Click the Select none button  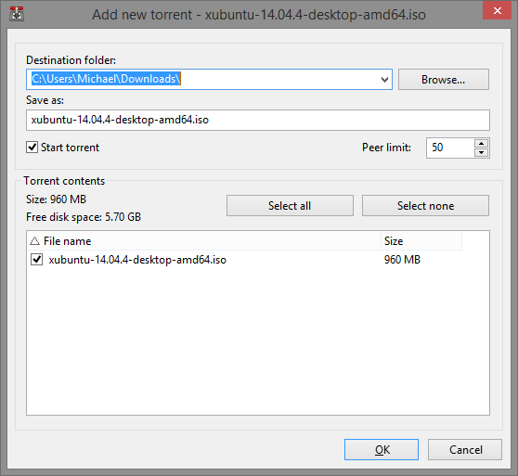click(425, 206)
